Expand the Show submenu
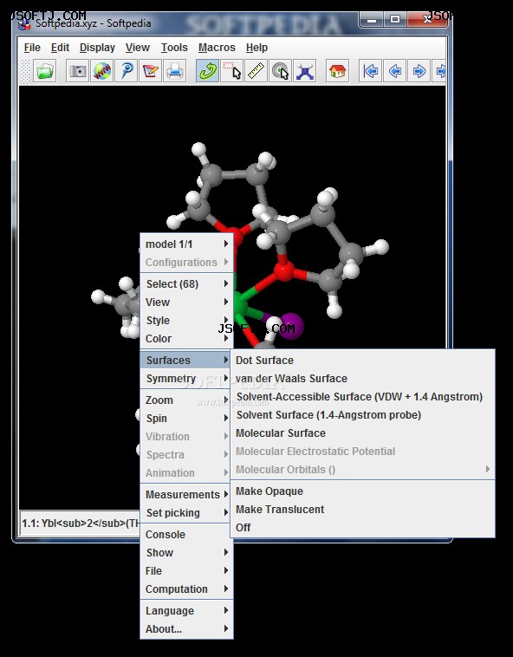This screenshot has height=657, width=513. tap(186, 553)
